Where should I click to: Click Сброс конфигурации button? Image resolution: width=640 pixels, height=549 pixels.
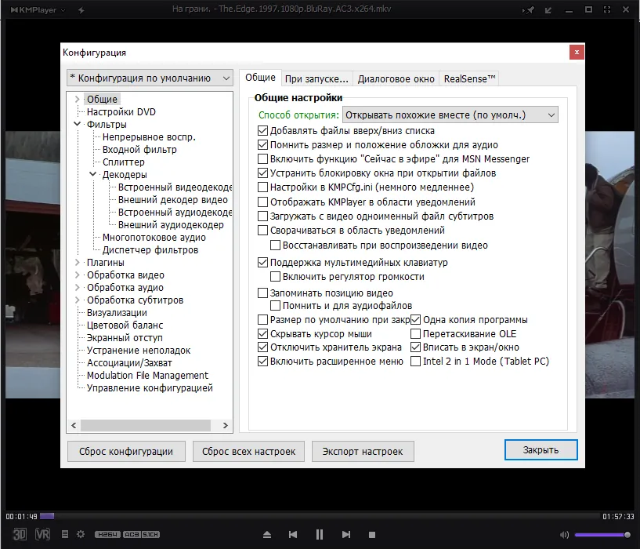126,451
